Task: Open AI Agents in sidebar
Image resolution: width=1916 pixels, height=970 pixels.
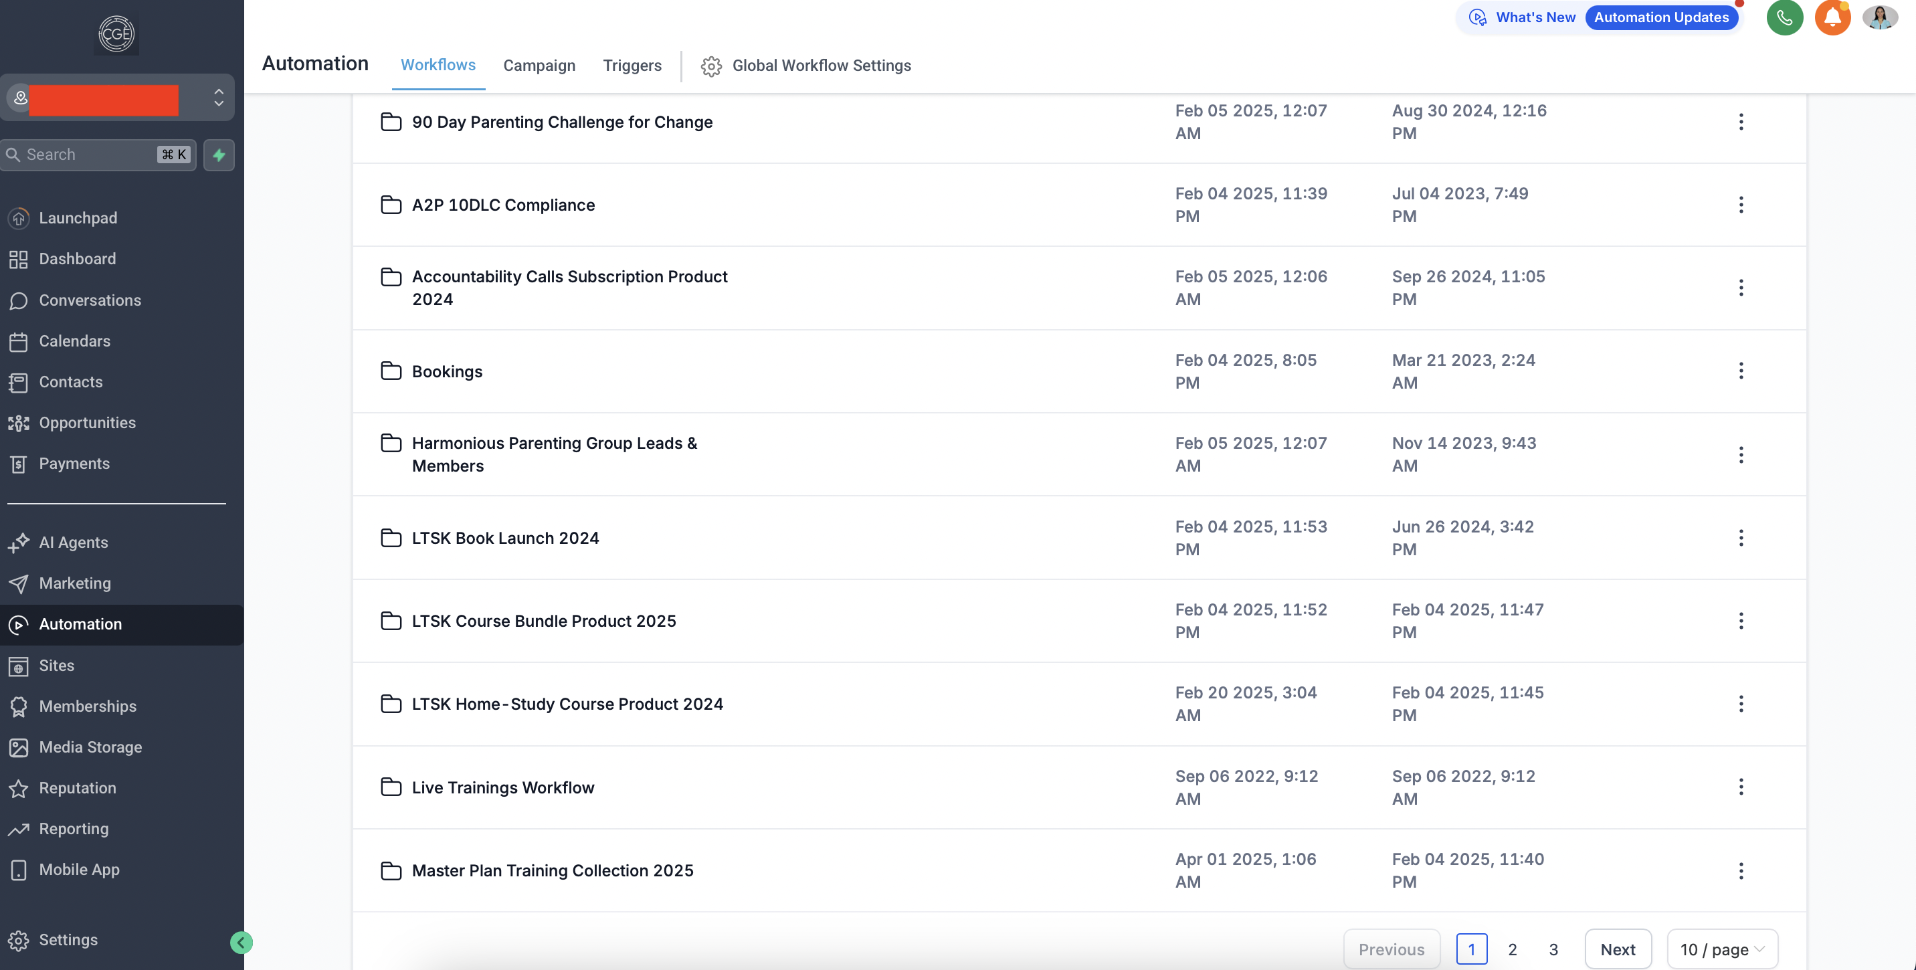Action: 73,543
